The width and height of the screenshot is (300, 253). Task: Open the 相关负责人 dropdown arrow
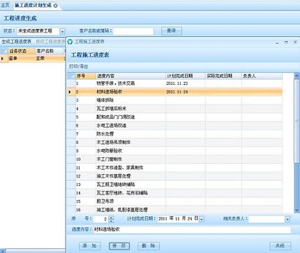(x=287, y=220)
